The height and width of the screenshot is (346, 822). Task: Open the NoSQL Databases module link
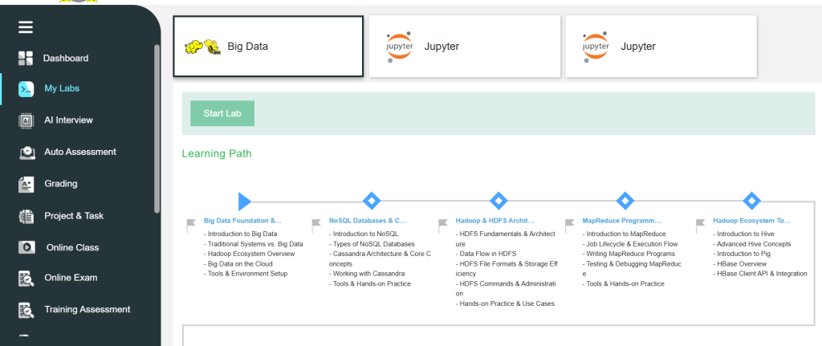coord(368,220)
